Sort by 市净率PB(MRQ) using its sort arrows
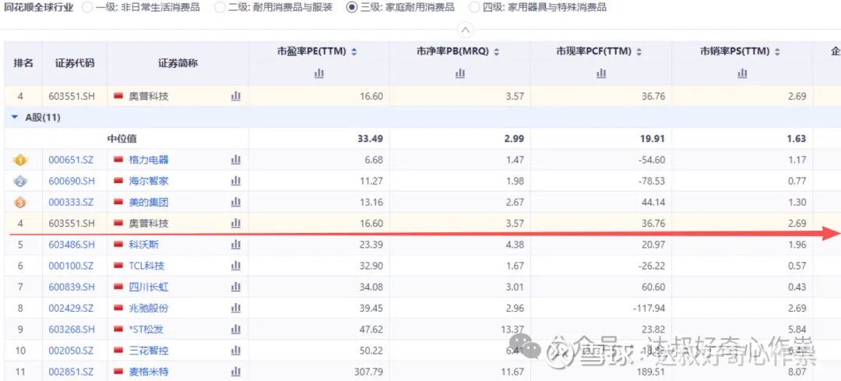841x381 pixels. pos(497,52)
